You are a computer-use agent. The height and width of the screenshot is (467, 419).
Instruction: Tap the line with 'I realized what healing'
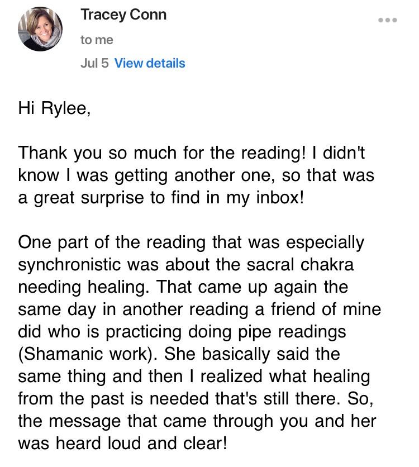[x=194, y=376]
